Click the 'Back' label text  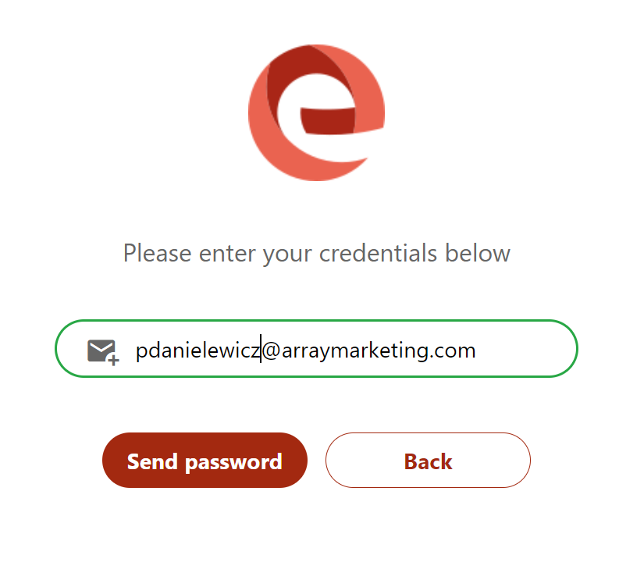click(428, 461)
